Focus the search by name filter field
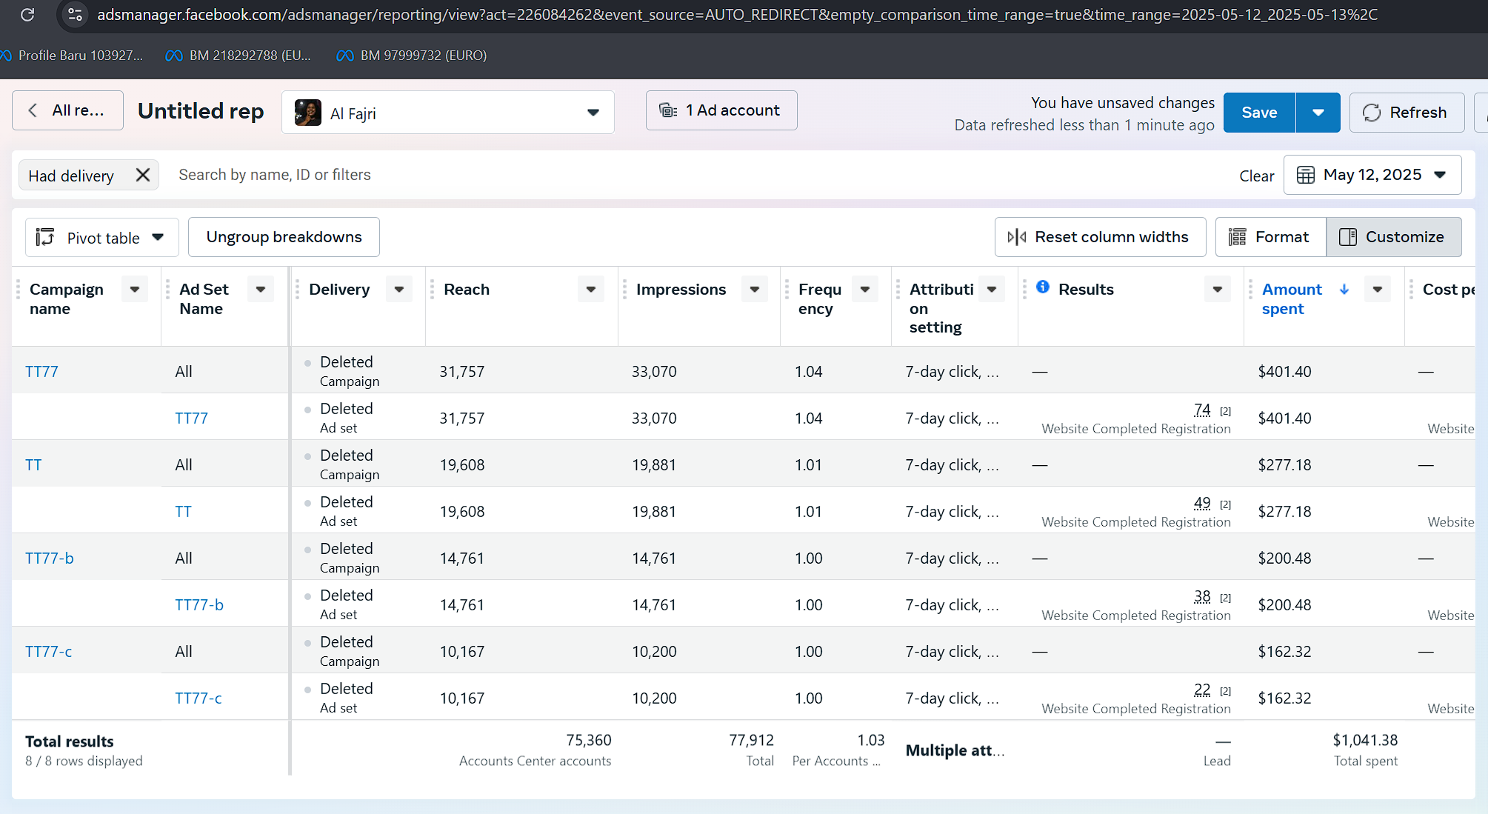The image size is (1488, 814). [274, 175]
